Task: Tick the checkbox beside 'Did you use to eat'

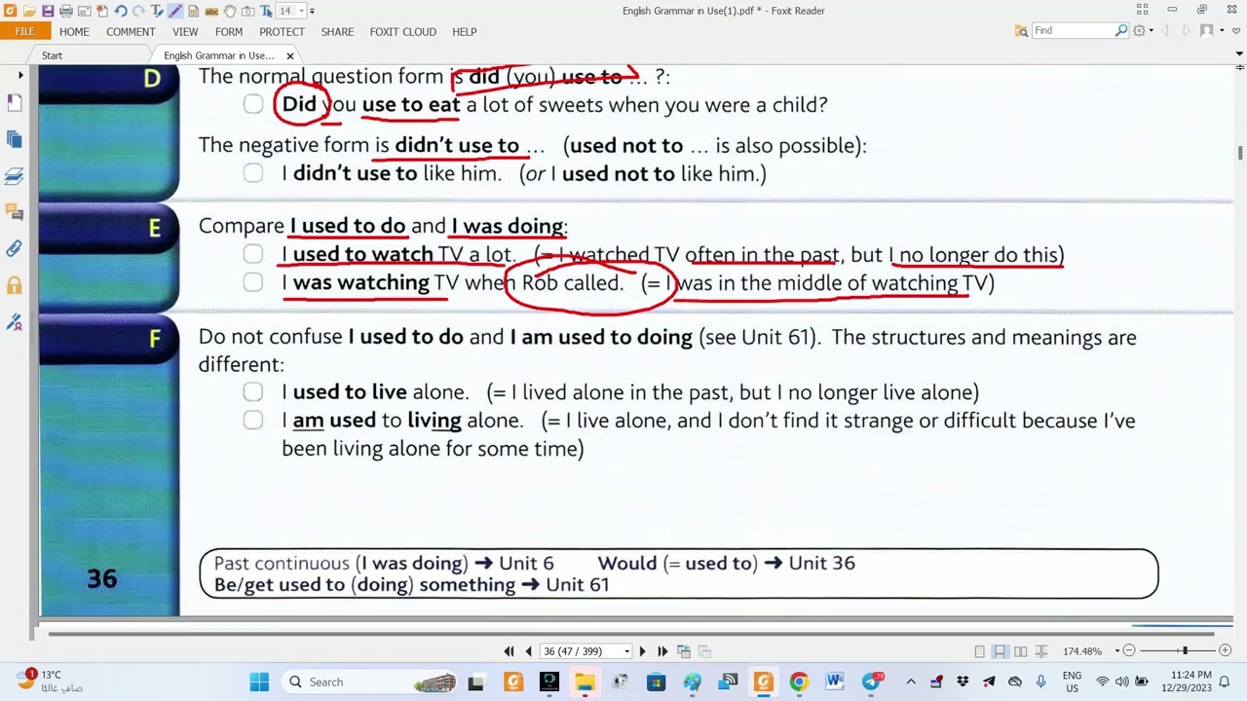Action: 253,104
